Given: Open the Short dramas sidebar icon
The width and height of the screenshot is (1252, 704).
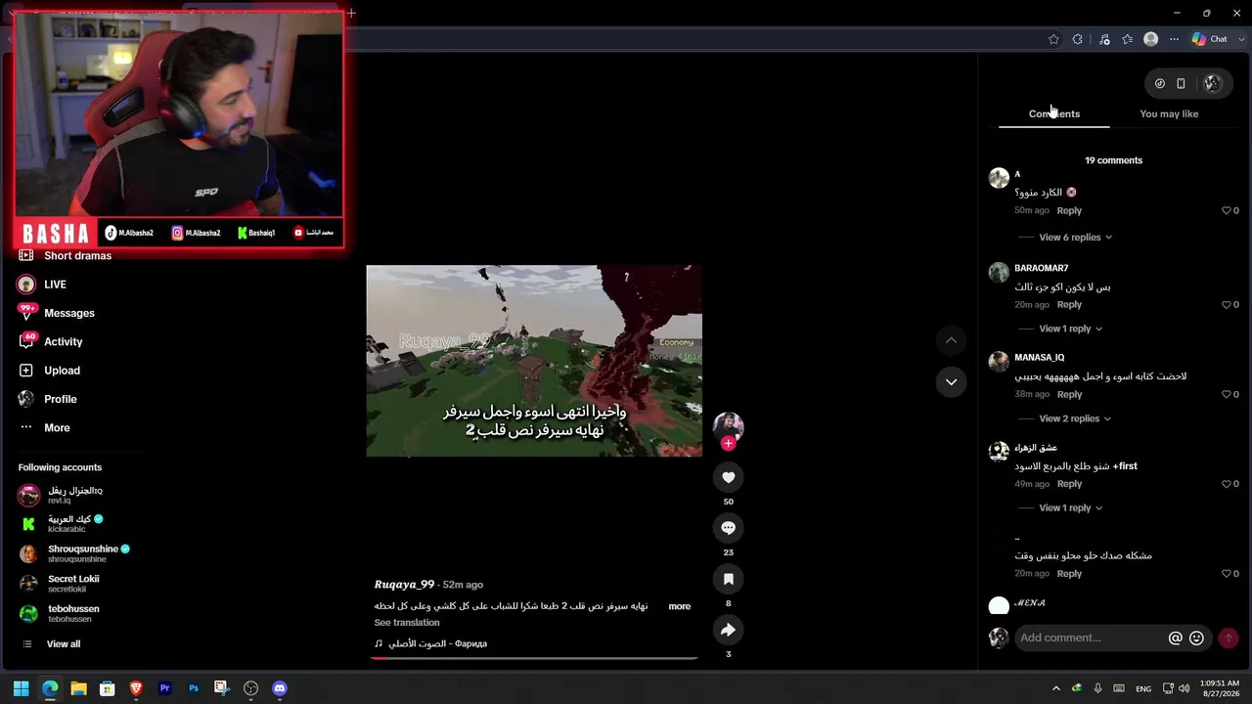Looking at the screenshot, I should click(x=26, y=256).
